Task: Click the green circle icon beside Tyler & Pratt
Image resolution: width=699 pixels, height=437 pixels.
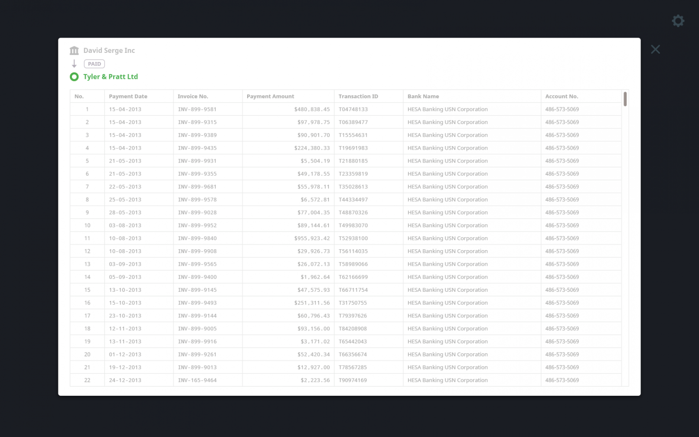Action: [74, 77]
